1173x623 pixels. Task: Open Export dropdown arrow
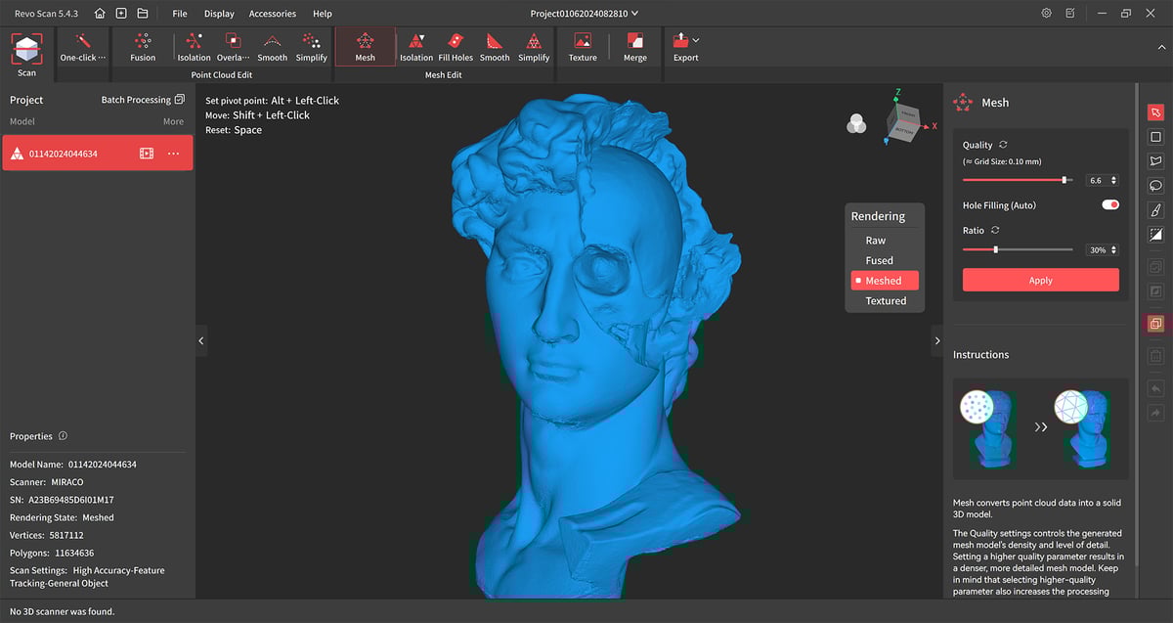[696, 41]
